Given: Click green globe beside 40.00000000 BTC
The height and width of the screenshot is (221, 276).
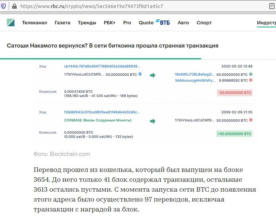Looking at the screenshot, I should coord(251,74).
